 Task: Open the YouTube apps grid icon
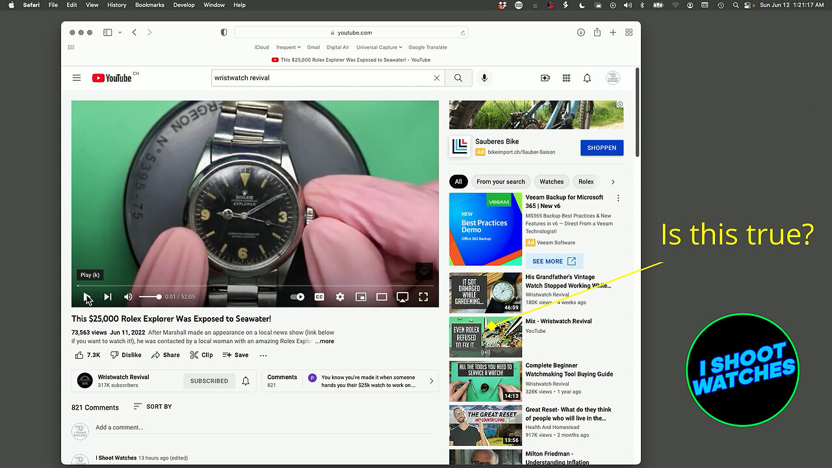tap(566, 78)
